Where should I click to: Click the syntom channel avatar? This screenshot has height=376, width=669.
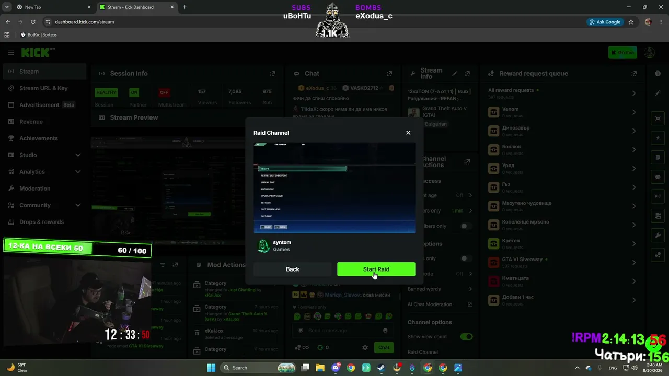tap(263, 246)
